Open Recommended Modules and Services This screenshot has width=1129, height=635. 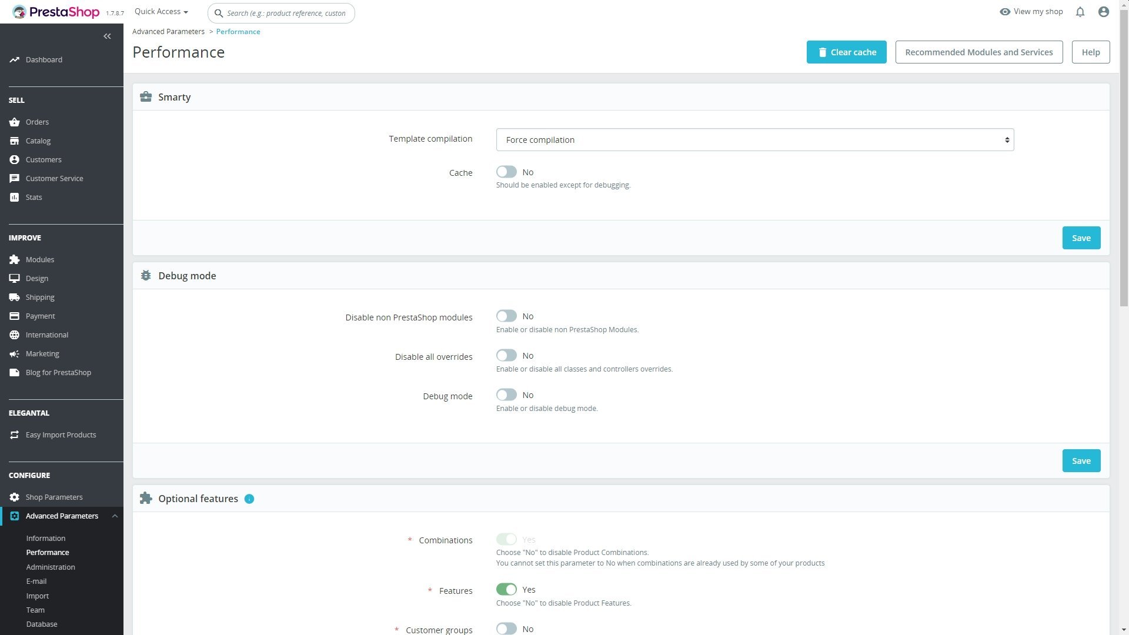(x=978, y=52)
